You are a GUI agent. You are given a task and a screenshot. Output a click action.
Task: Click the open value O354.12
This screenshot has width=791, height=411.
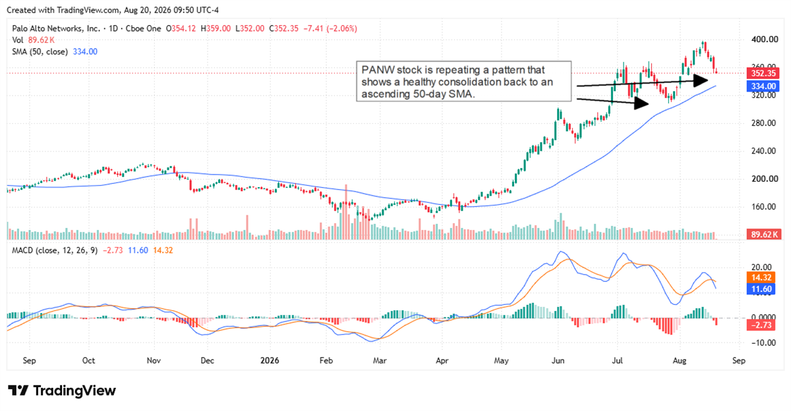click(x=182, y=29)
